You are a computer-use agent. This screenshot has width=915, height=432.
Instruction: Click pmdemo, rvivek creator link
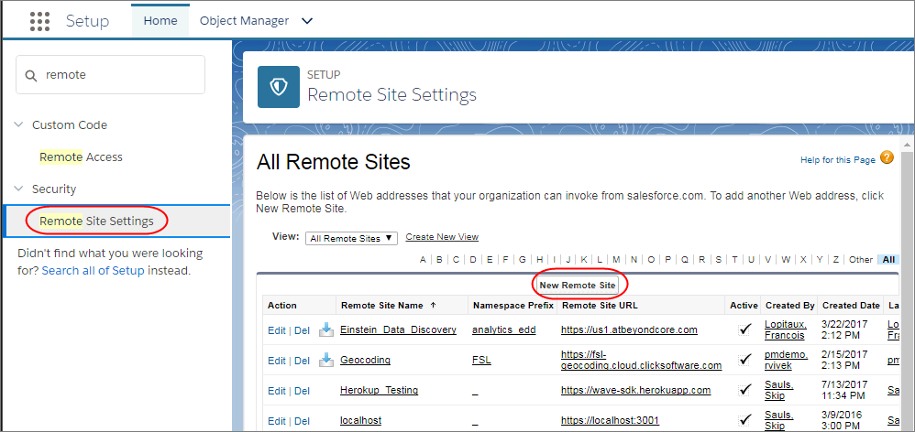point(786,360)
